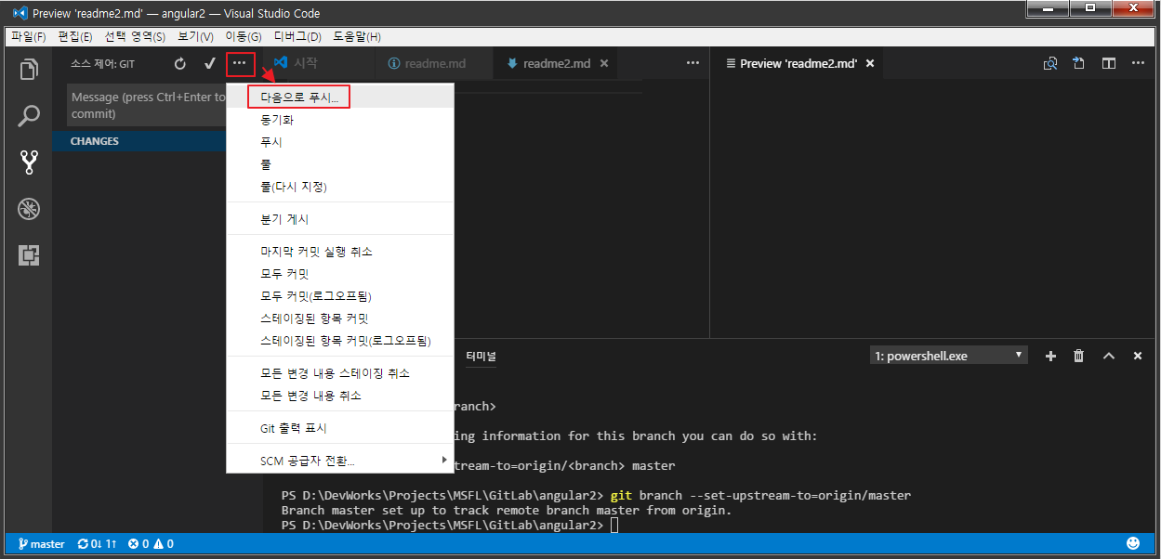Maximize terminal panel with the up chevron

pyautogui.click(x=1108, y=356)
